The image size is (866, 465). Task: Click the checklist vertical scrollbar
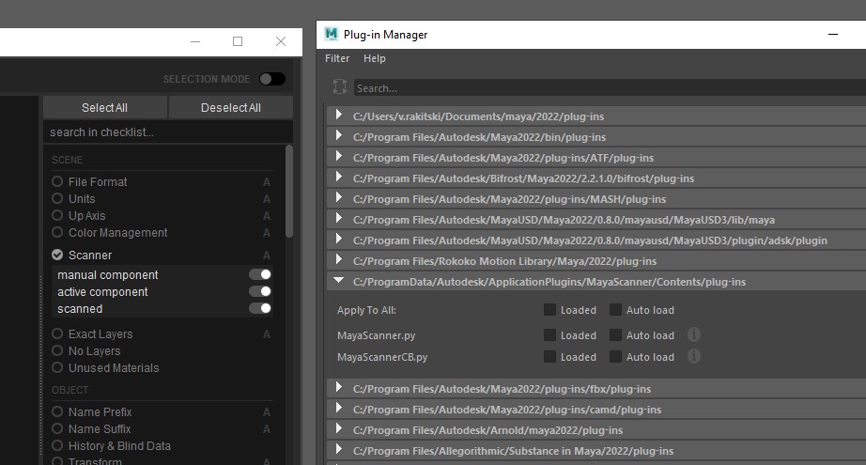pos(289,192)
